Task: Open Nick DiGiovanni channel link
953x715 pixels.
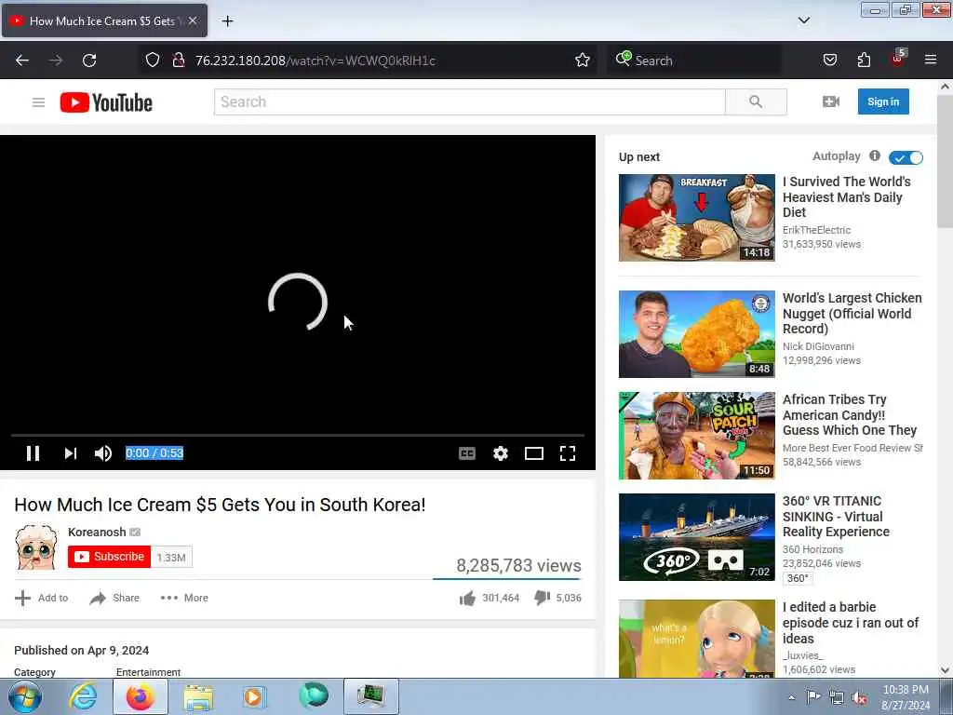Action: pos(818,346)
